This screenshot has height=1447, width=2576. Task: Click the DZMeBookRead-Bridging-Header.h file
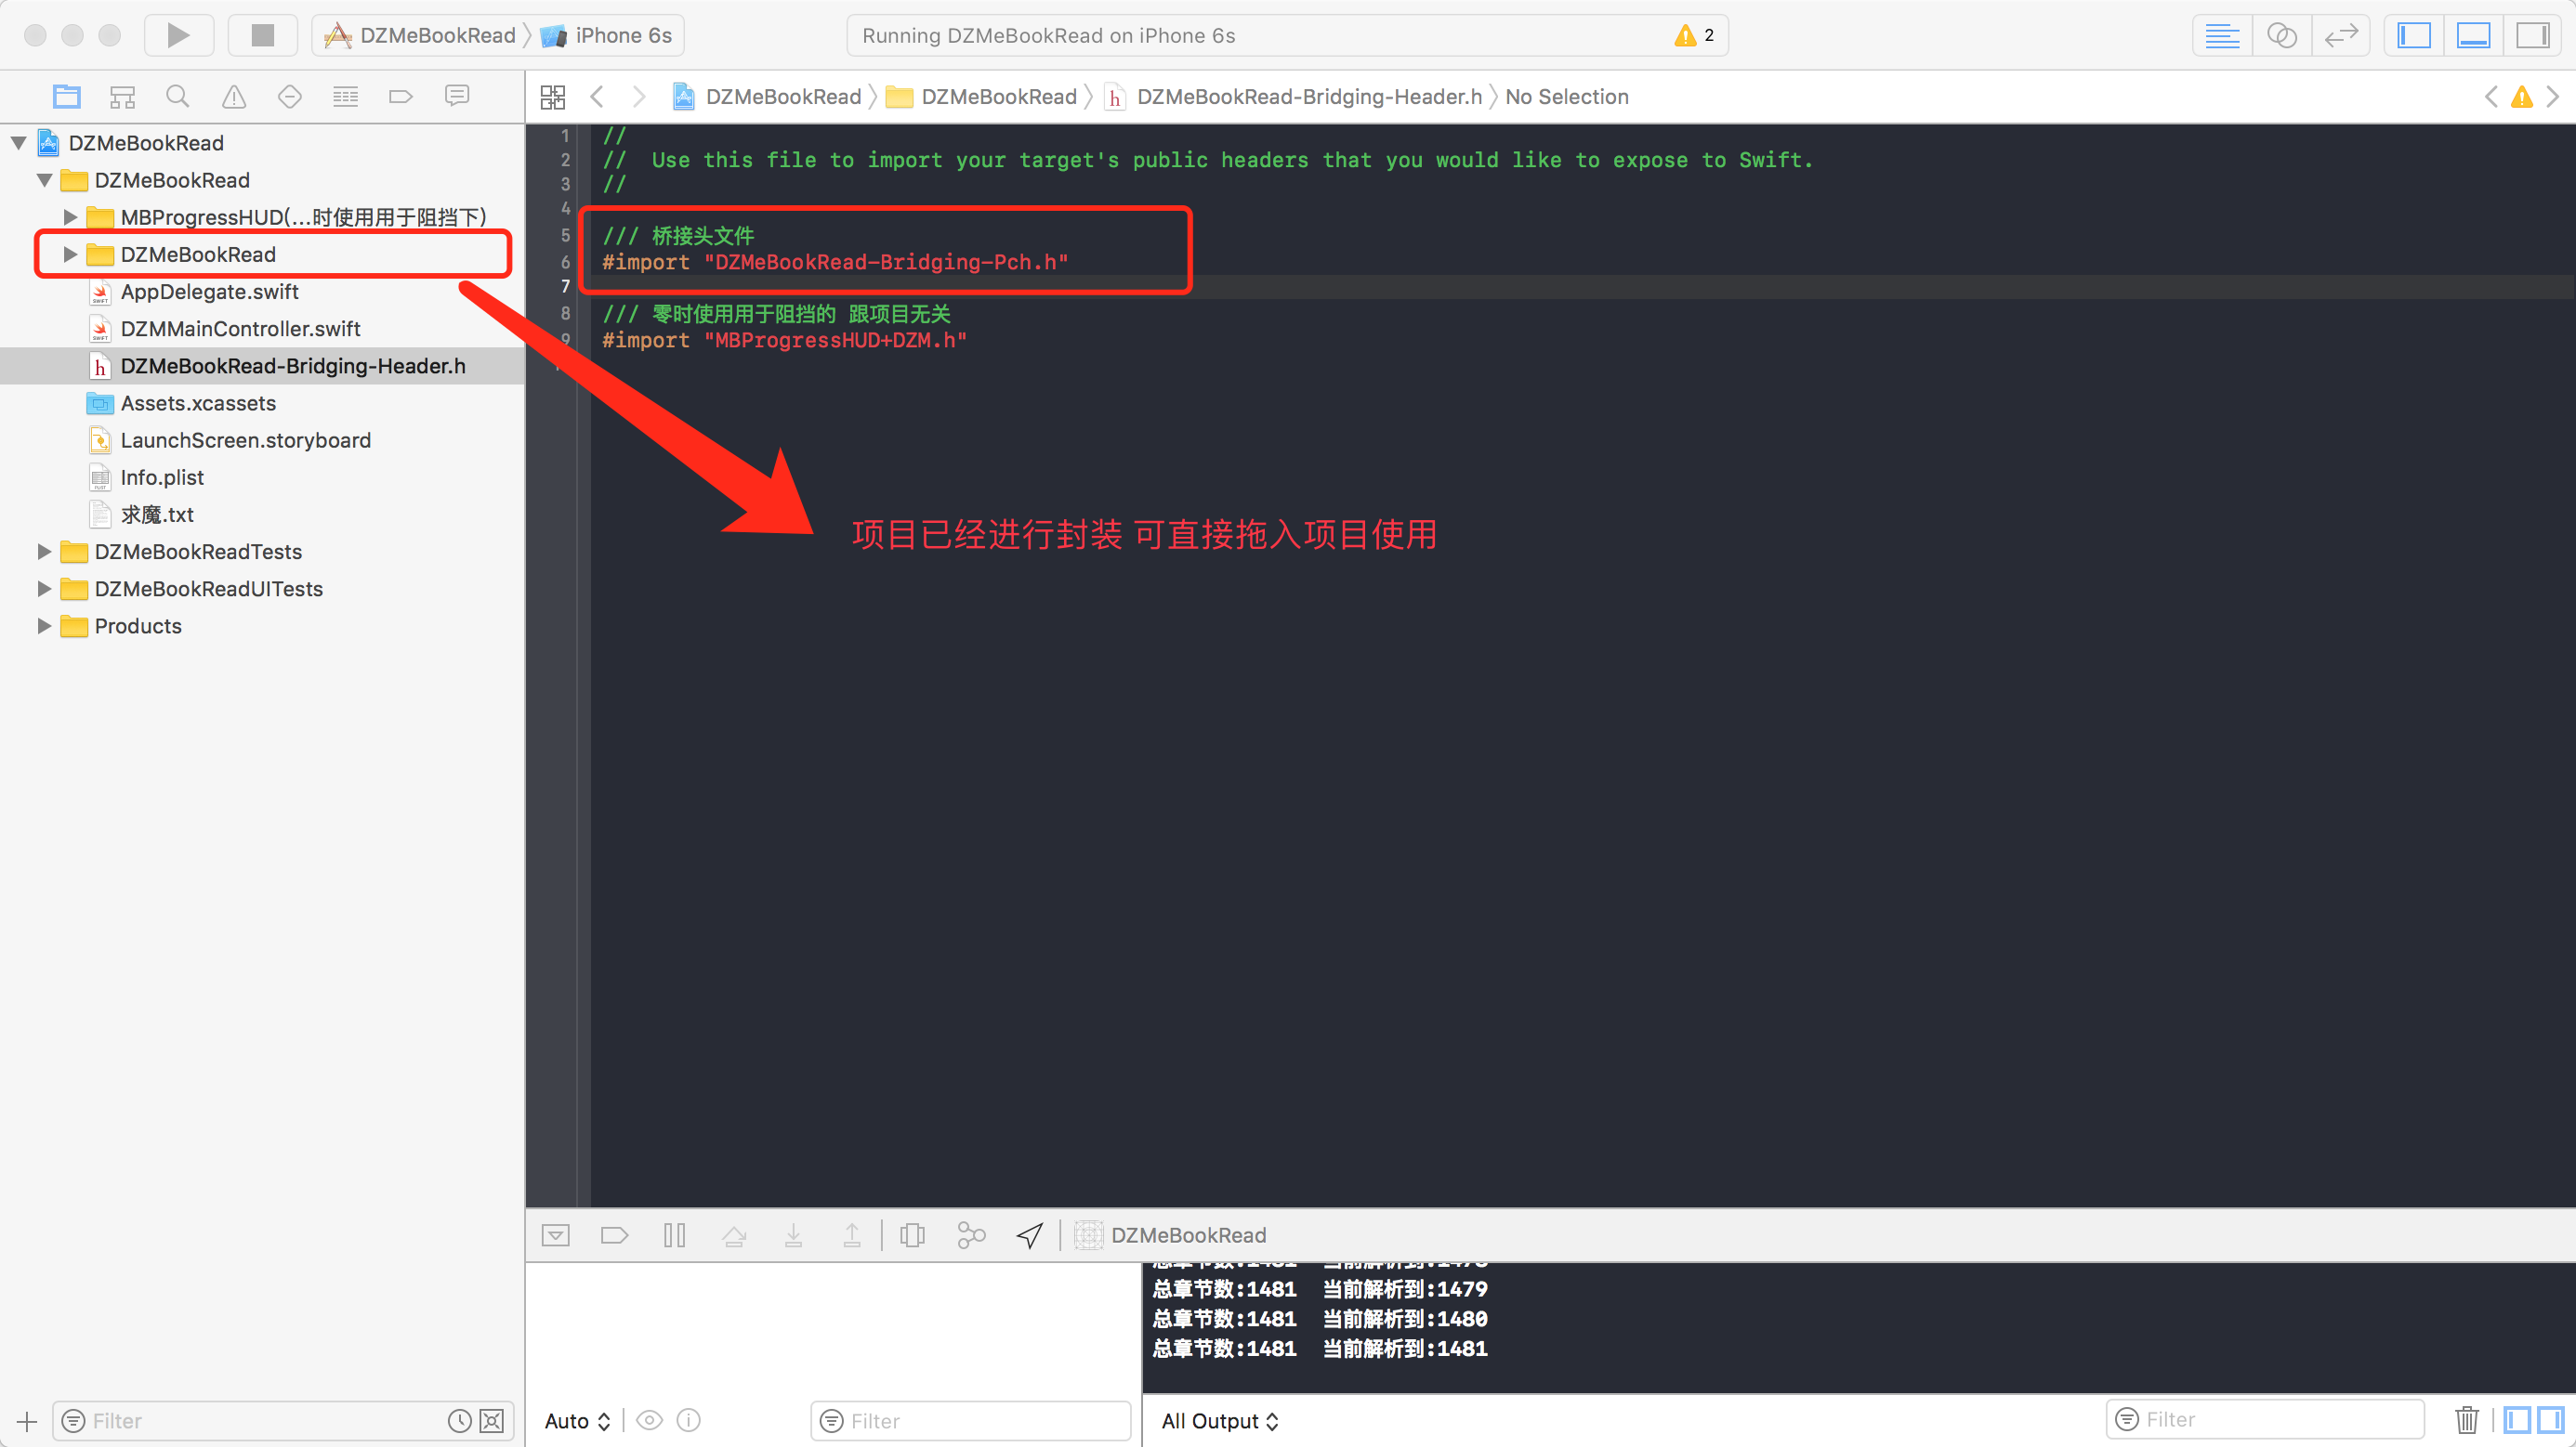click(x=290, y=364)
